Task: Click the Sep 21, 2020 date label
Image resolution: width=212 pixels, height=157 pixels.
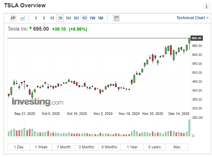Action: pyautogui.click(x=24, y=114)
